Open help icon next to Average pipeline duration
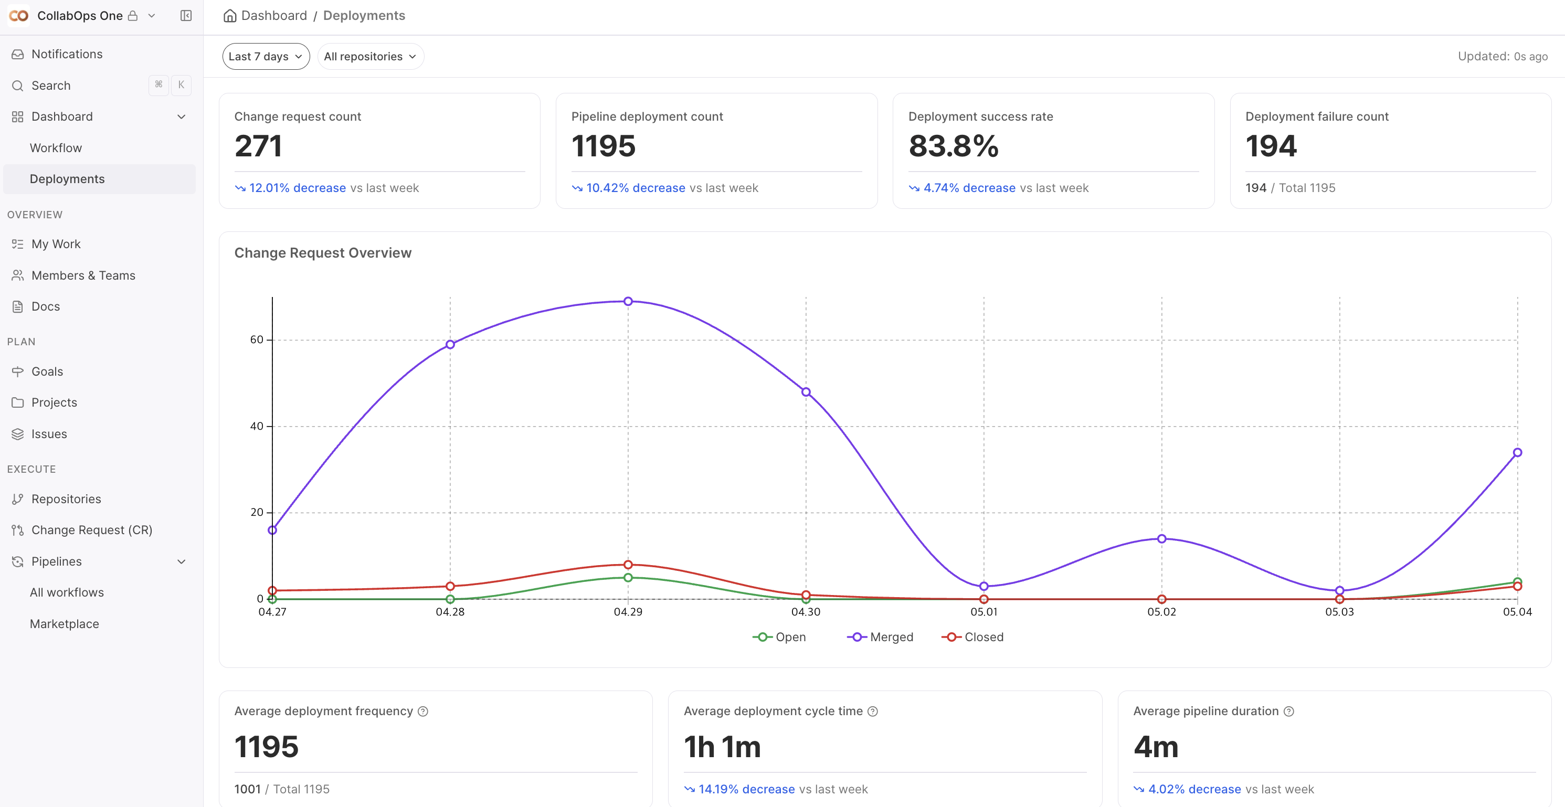Screen dimensions: 1565x807 tap(1288, 712)
